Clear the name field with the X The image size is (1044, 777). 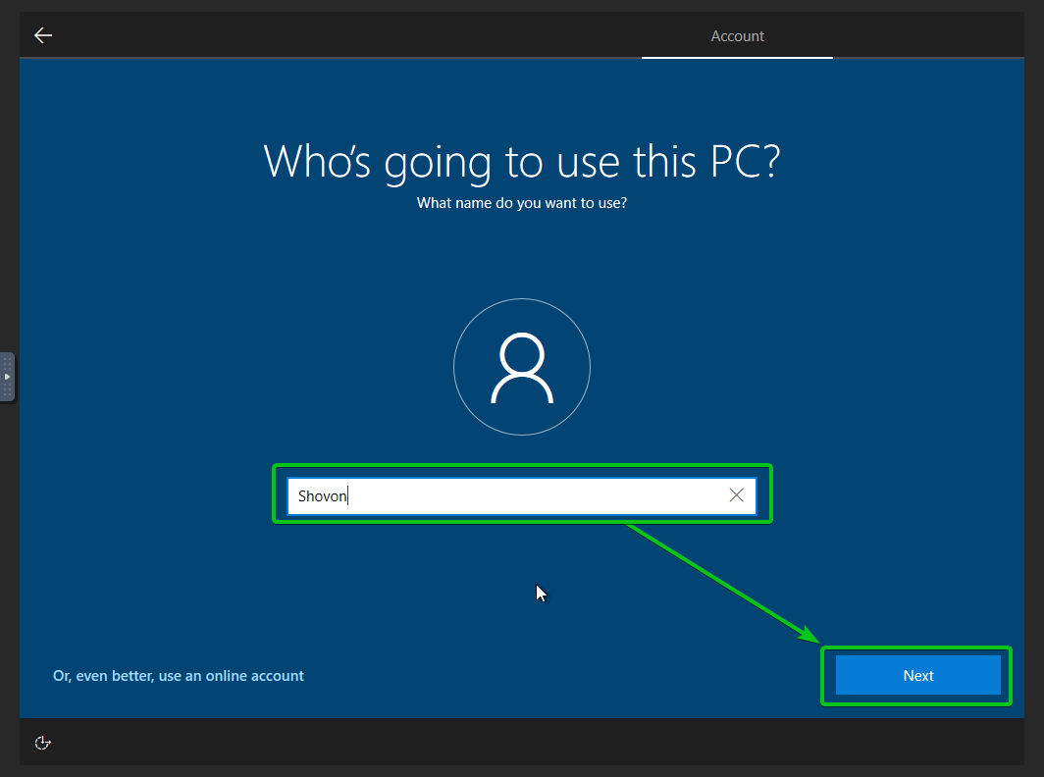[x=736, y=495]
